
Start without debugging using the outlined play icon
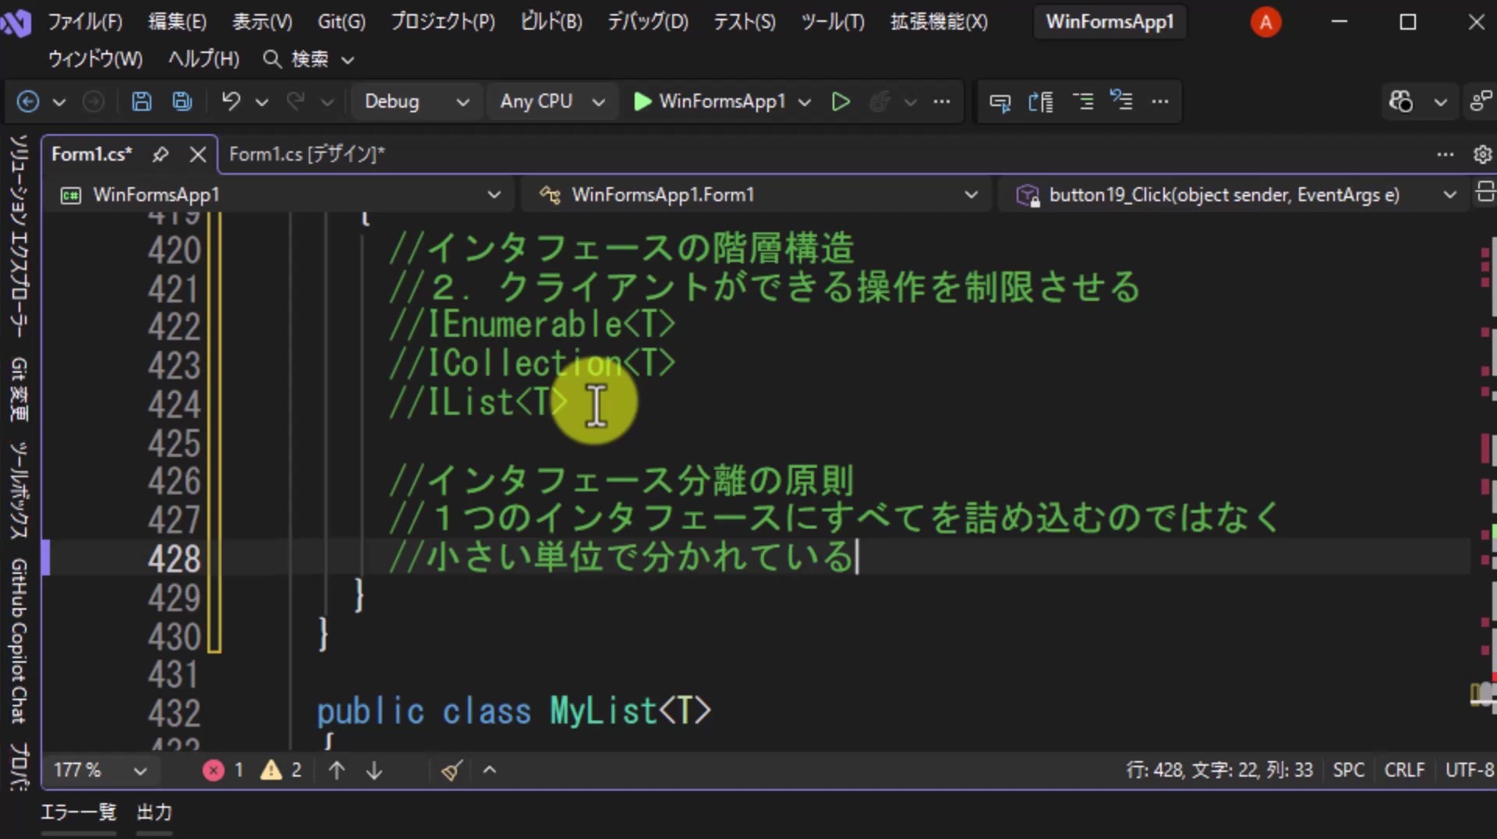click(841, 101)
